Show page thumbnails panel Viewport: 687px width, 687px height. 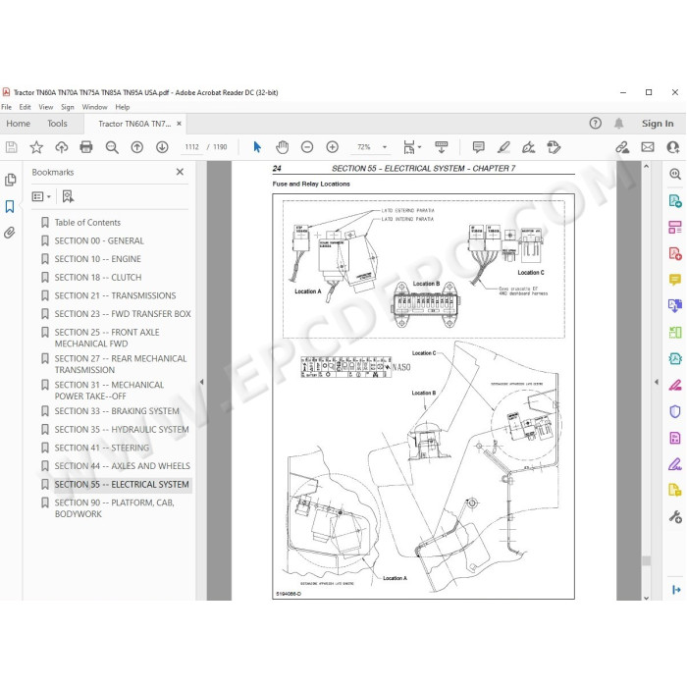(x=10, y=180)
